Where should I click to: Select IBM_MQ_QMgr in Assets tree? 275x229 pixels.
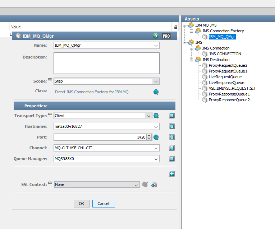coord(222,37)
